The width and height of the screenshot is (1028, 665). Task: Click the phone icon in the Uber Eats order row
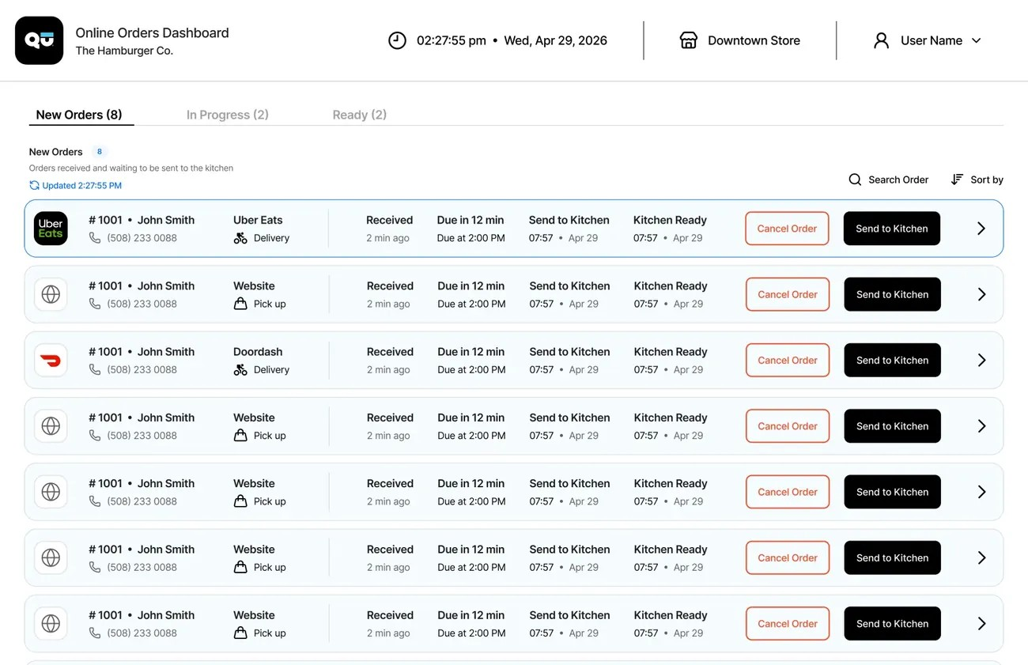(x=95, y=238)
